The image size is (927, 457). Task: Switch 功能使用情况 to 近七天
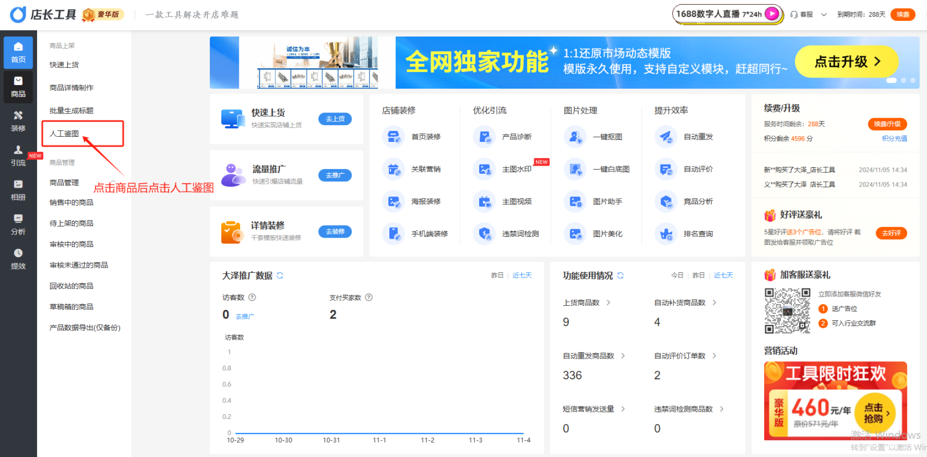[x=723, y=275]
